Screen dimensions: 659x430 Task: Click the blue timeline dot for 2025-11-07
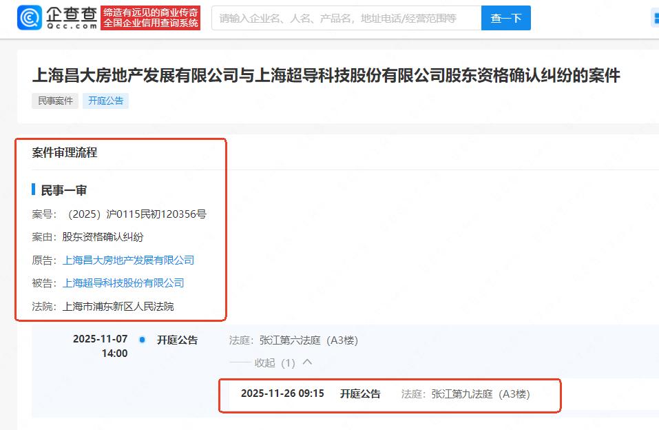click(142, 340)
